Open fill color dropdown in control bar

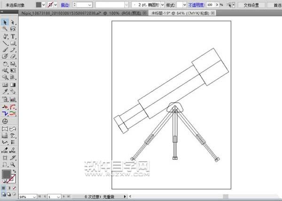44,5
